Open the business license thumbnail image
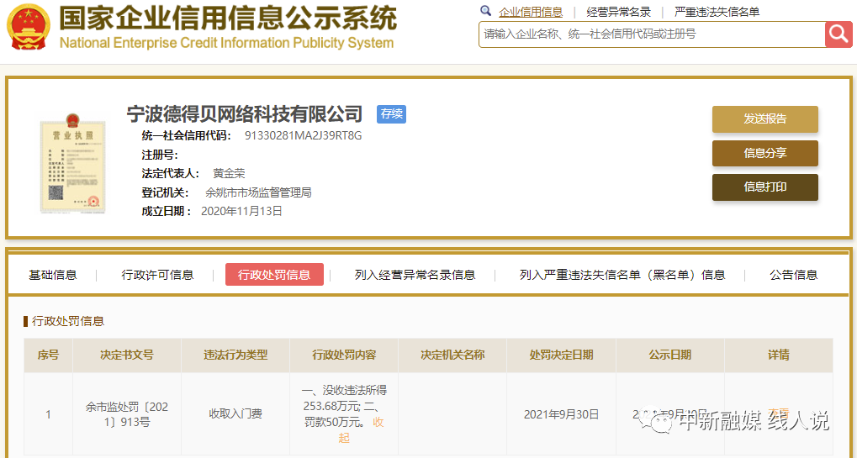This screenshot has height=458, width=857. pos(72,163)
